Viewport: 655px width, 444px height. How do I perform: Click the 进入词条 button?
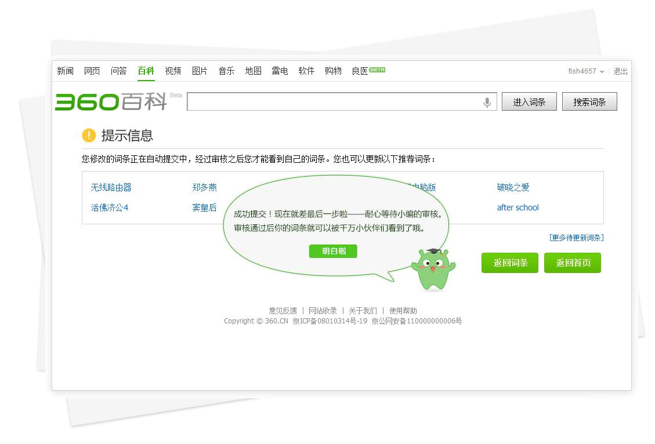(x=529, y=102)
